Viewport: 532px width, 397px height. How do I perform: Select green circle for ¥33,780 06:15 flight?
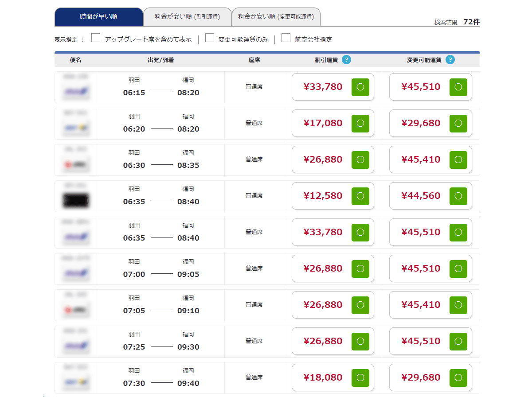tap(360, 87)
